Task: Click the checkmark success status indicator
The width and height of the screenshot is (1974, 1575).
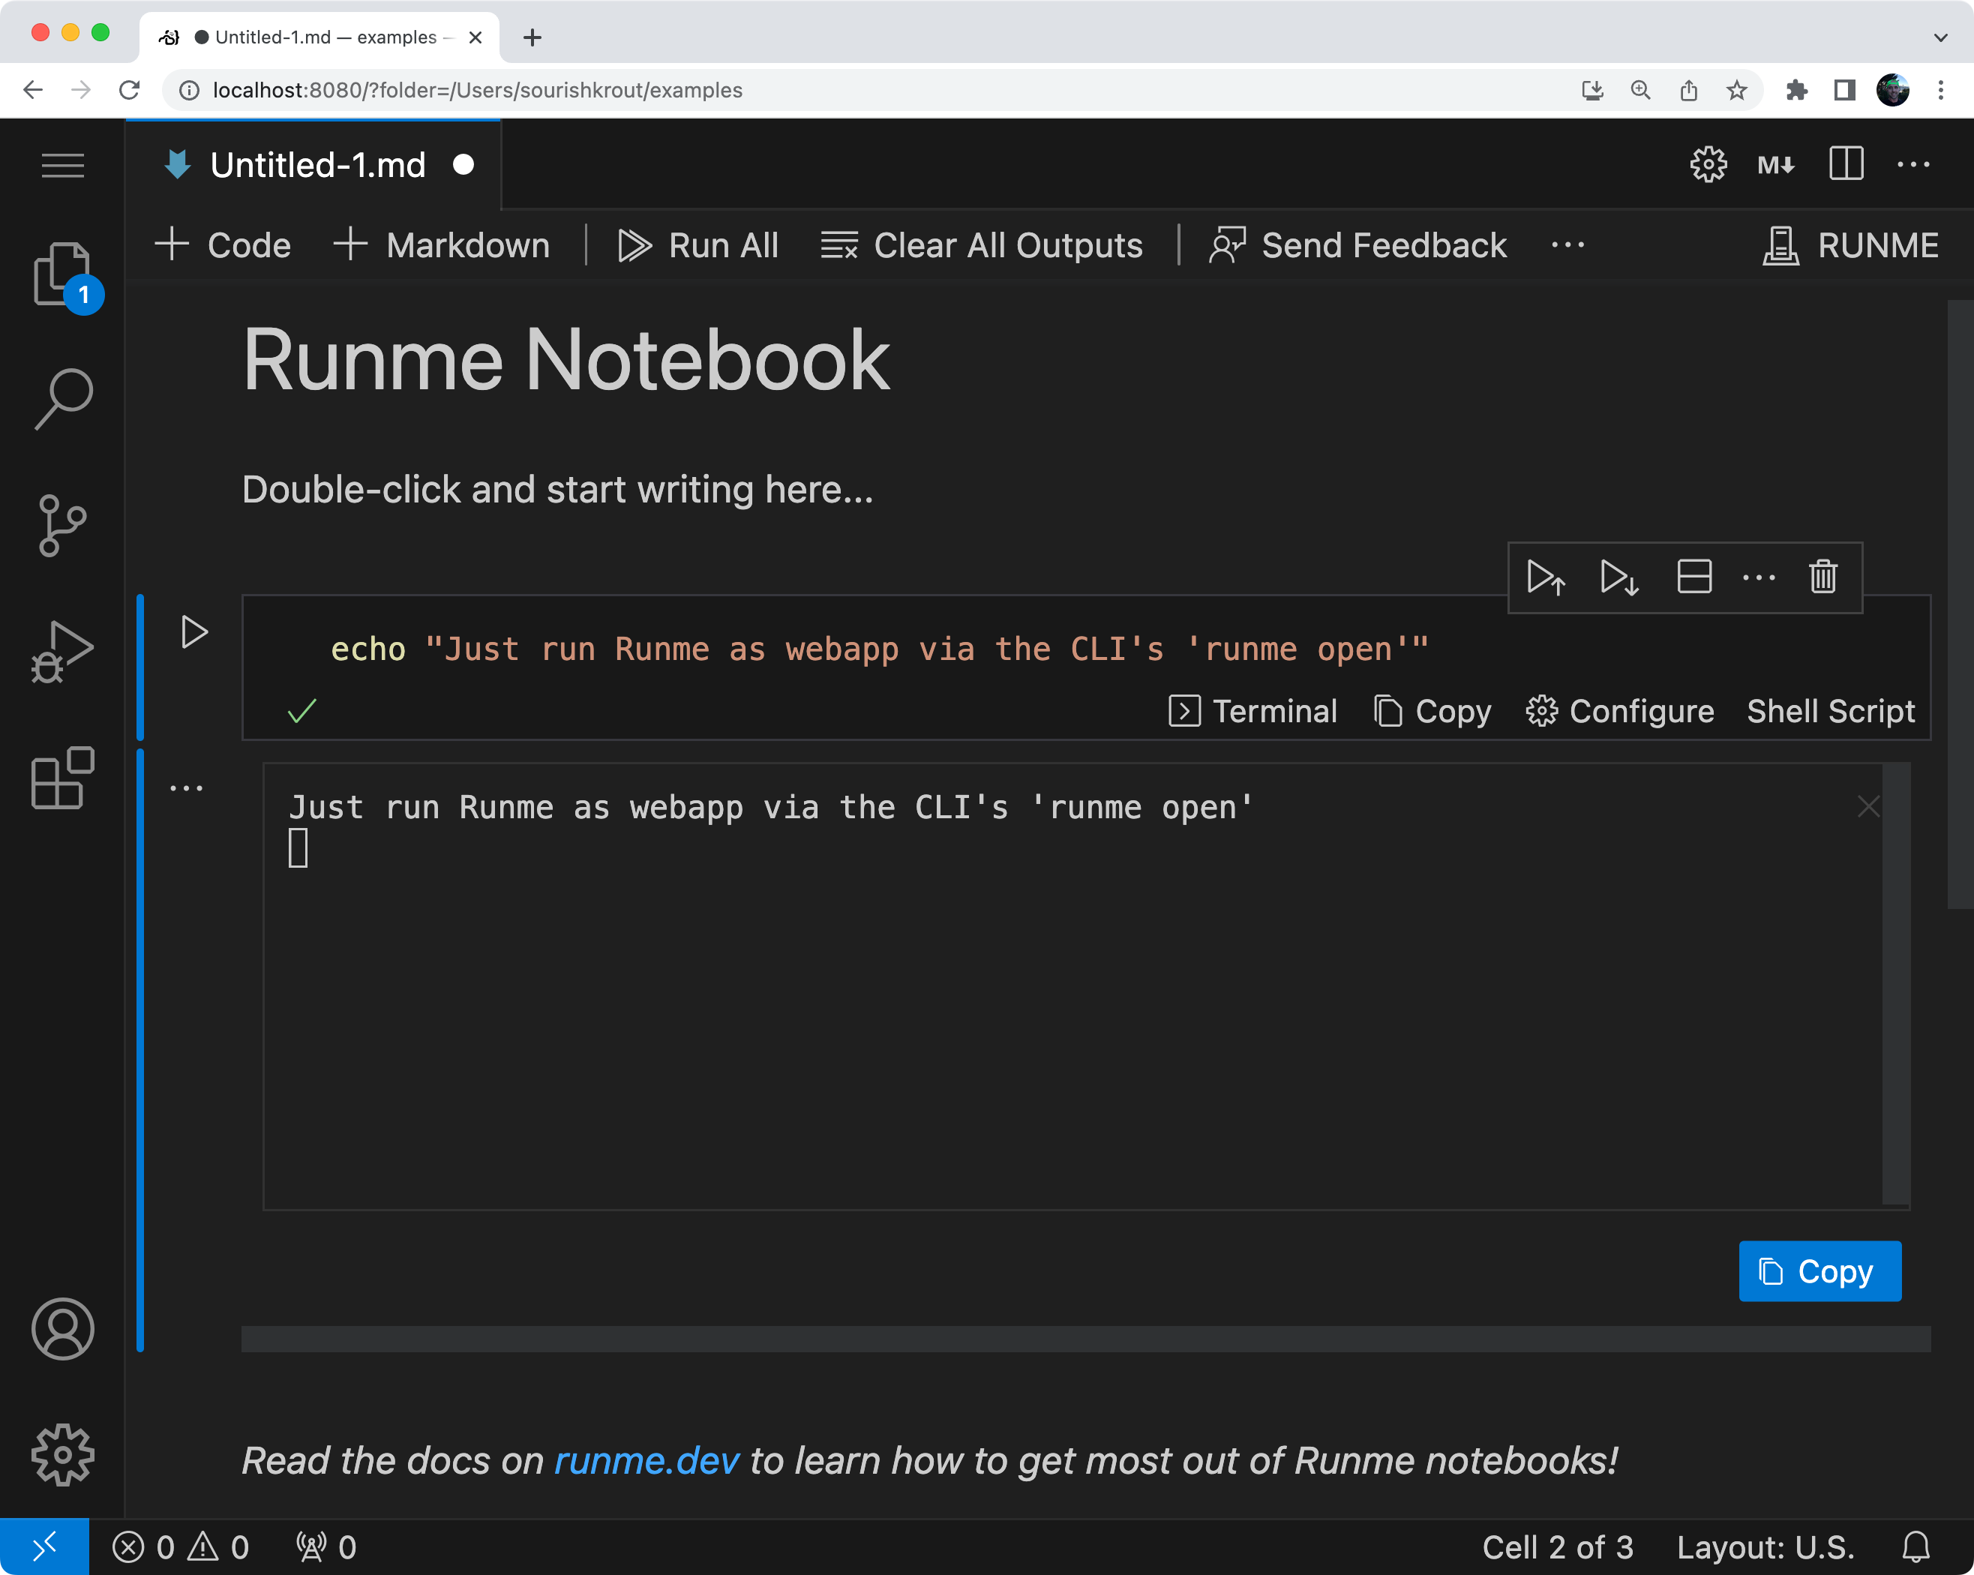Action: coord(302,710)
